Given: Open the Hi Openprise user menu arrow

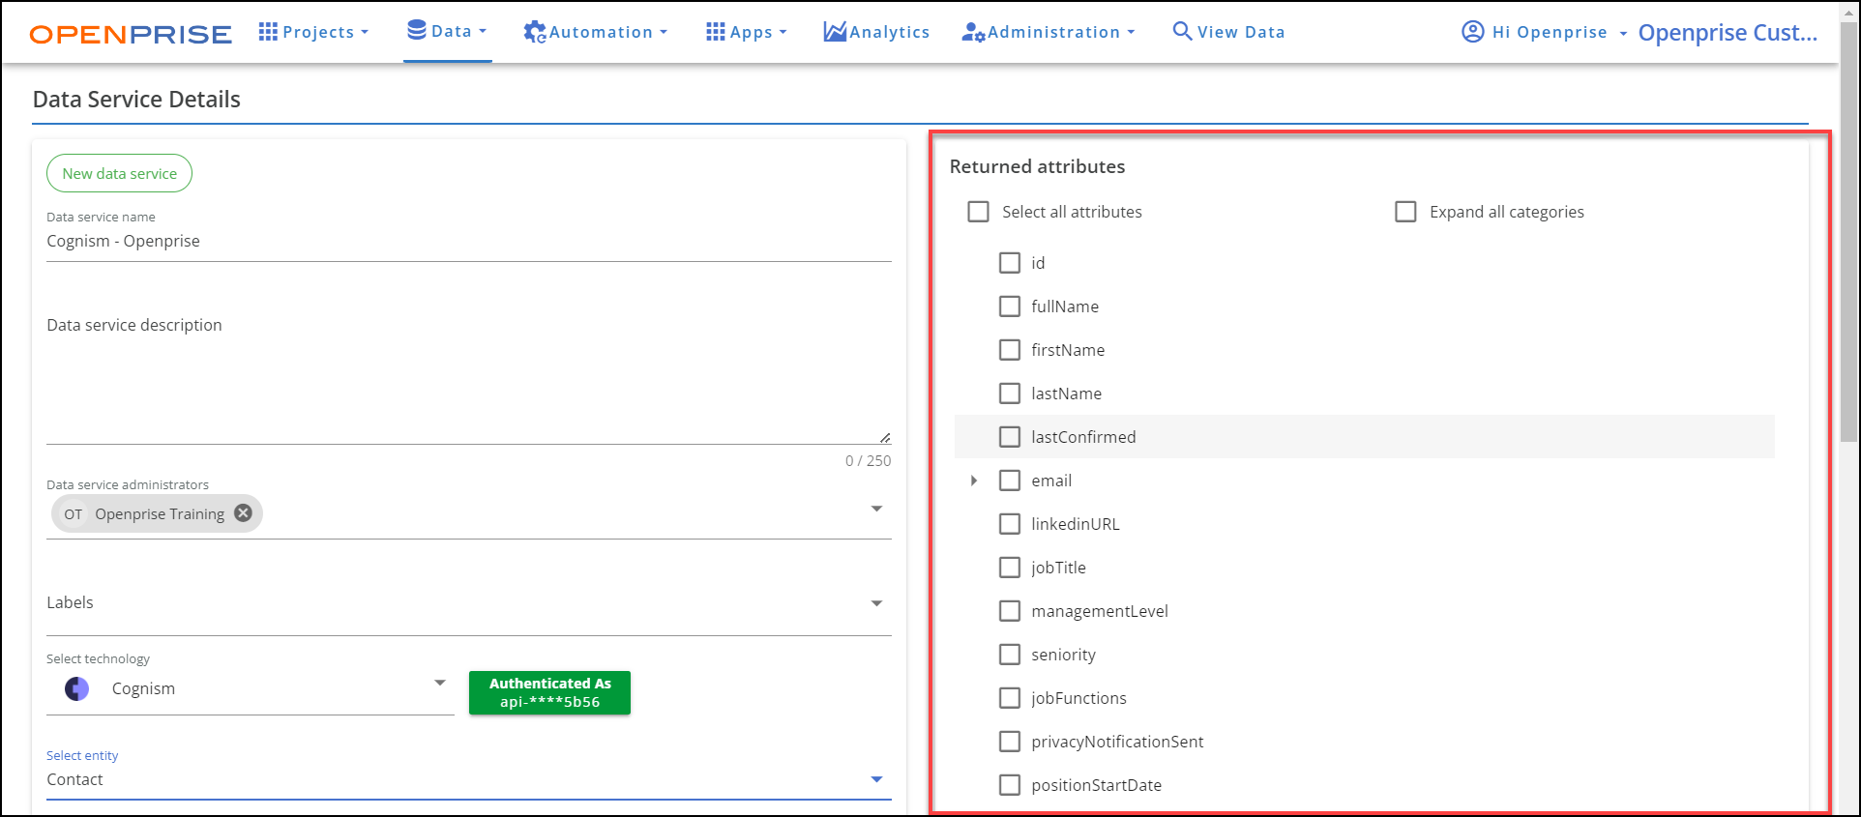Looking at the screenshot, I should 1623,33.
